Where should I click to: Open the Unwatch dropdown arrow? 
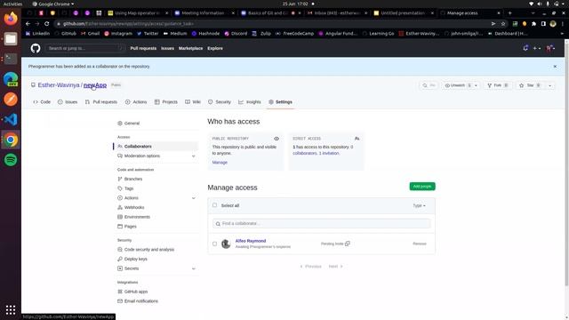click(476, 85)
